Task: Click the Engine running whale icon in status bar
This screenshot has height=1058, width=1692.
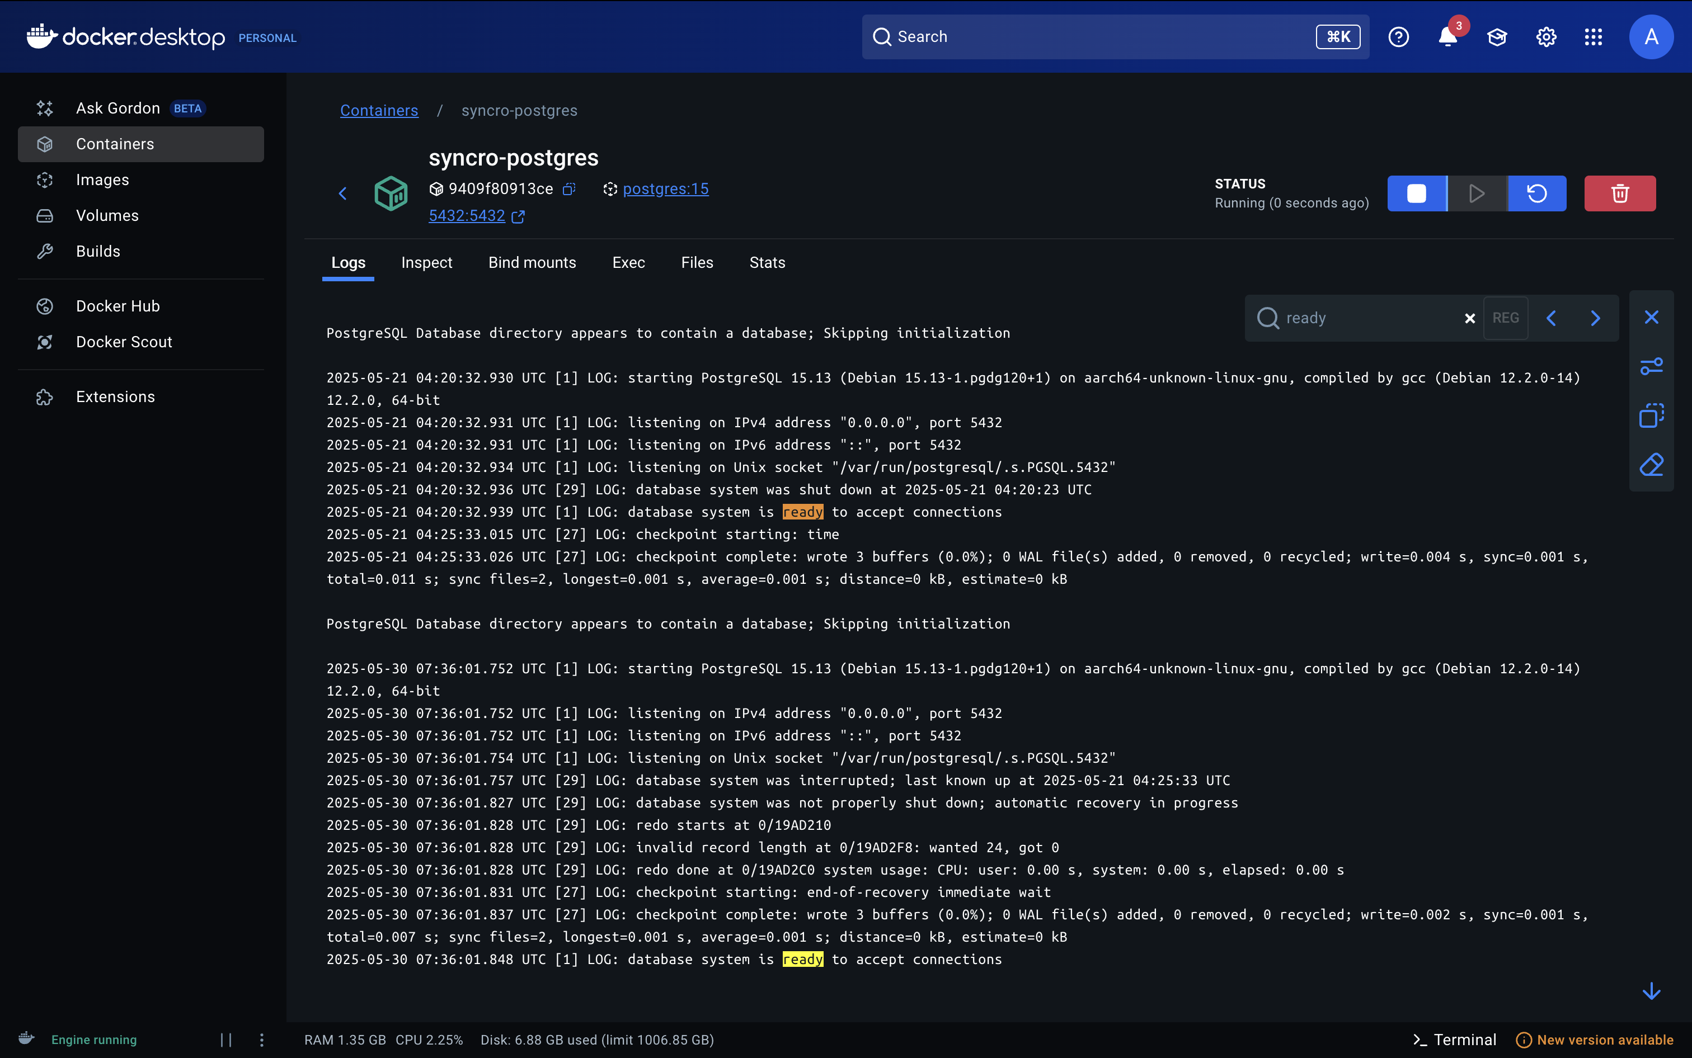Action: tap(27, 1038)
